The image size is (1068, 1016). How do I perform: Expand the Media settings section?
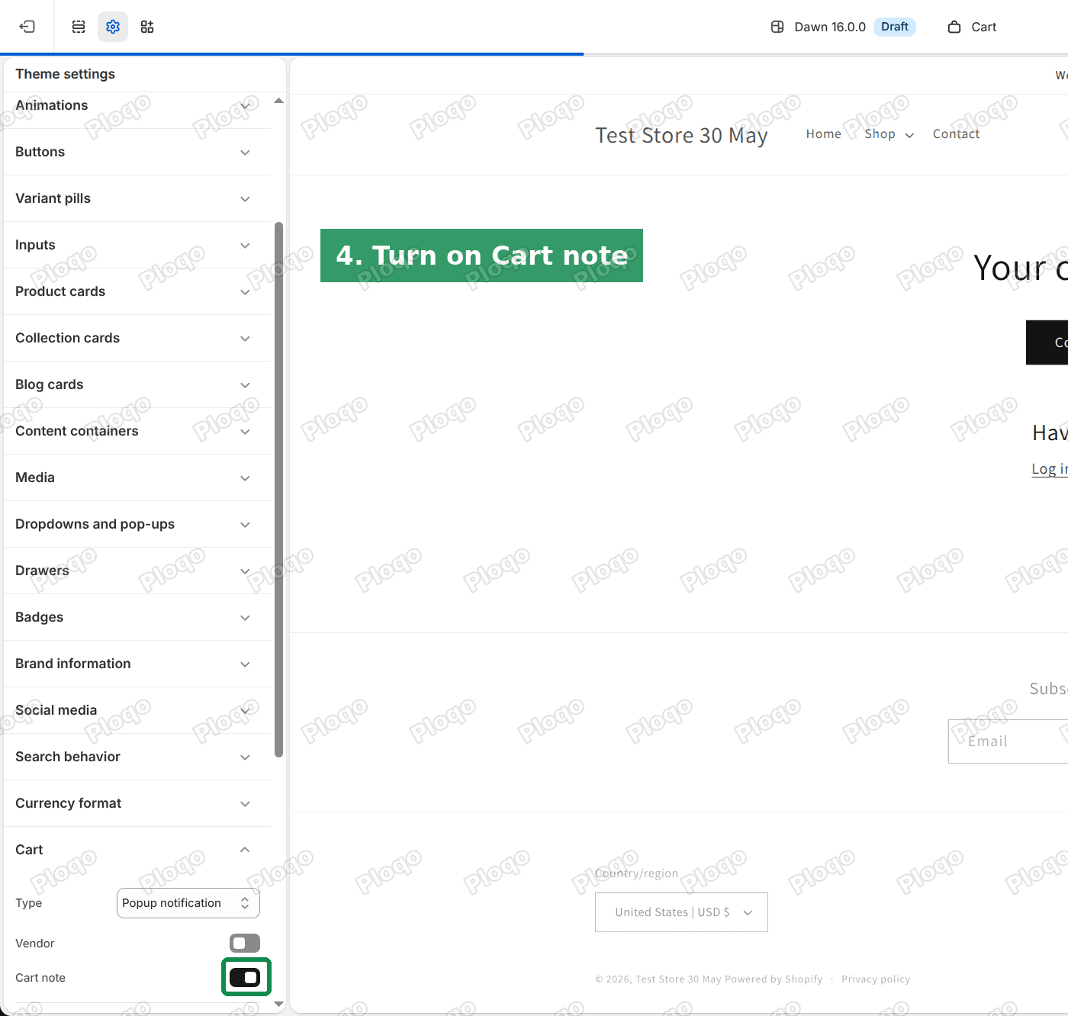(x=137, y=477)
